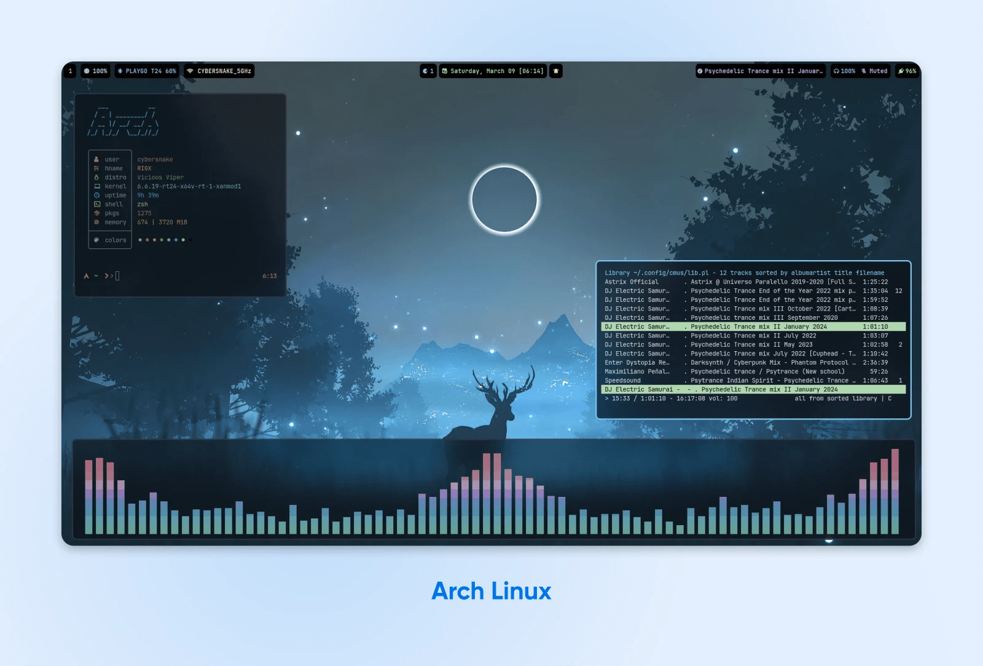Screen dimensions: 983x666
Task: Click the pkgs box icon
Action: (x=96, y=213)
